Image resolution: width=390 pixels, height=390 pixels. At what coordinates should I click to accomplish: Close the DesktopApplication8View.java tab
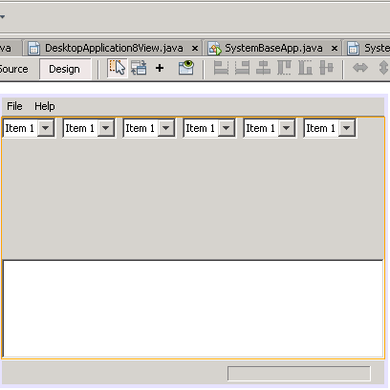(195, 49)
